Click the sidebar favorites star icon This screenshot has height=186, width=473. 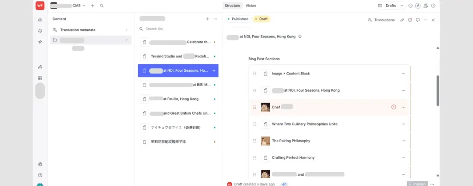coord(40,42)
